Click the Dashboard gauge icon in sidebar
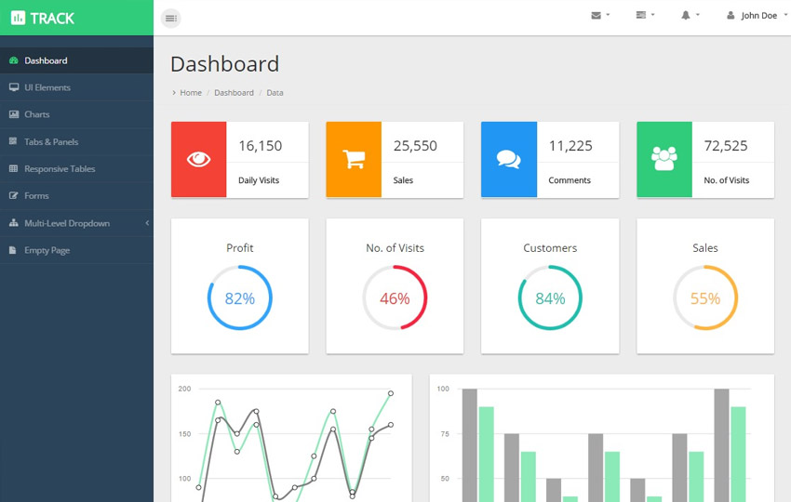 pyautogui.click(x=14, y=60)
